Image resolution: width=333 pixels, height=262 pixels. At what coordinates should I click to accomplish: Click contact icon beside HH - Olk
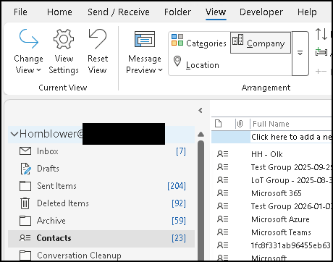[x=222, y=154]
